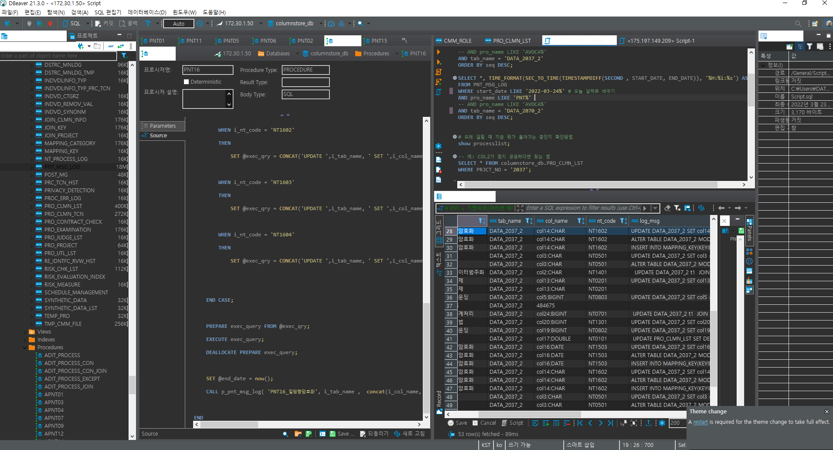Run the SQL statement with execute icon

[439, 52]
